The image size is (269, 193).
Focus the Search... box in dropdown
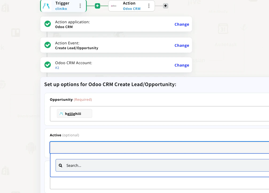(162, 165)
